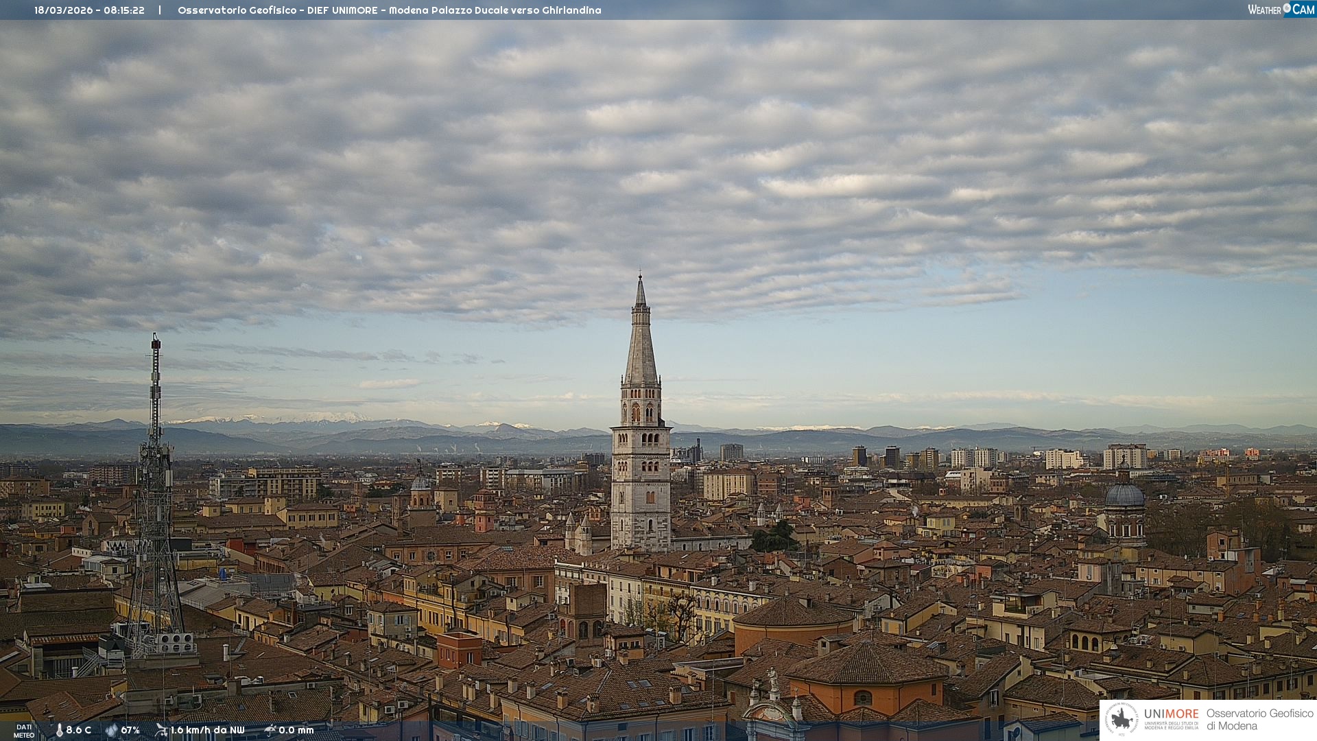The image size is (1317, 741).
Task: Click Osservatorio Geofisico di Modena text
Action: [1259, 720]
